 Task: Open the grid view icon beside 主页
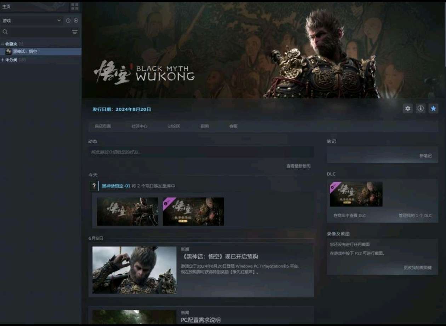tap(75, 6)
